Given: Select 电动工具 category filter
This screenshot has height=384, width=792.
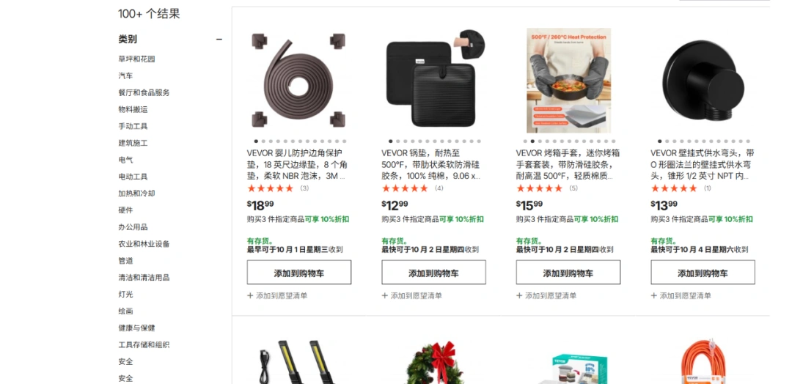Looking at the screenshot, I should tap(133, 177).
